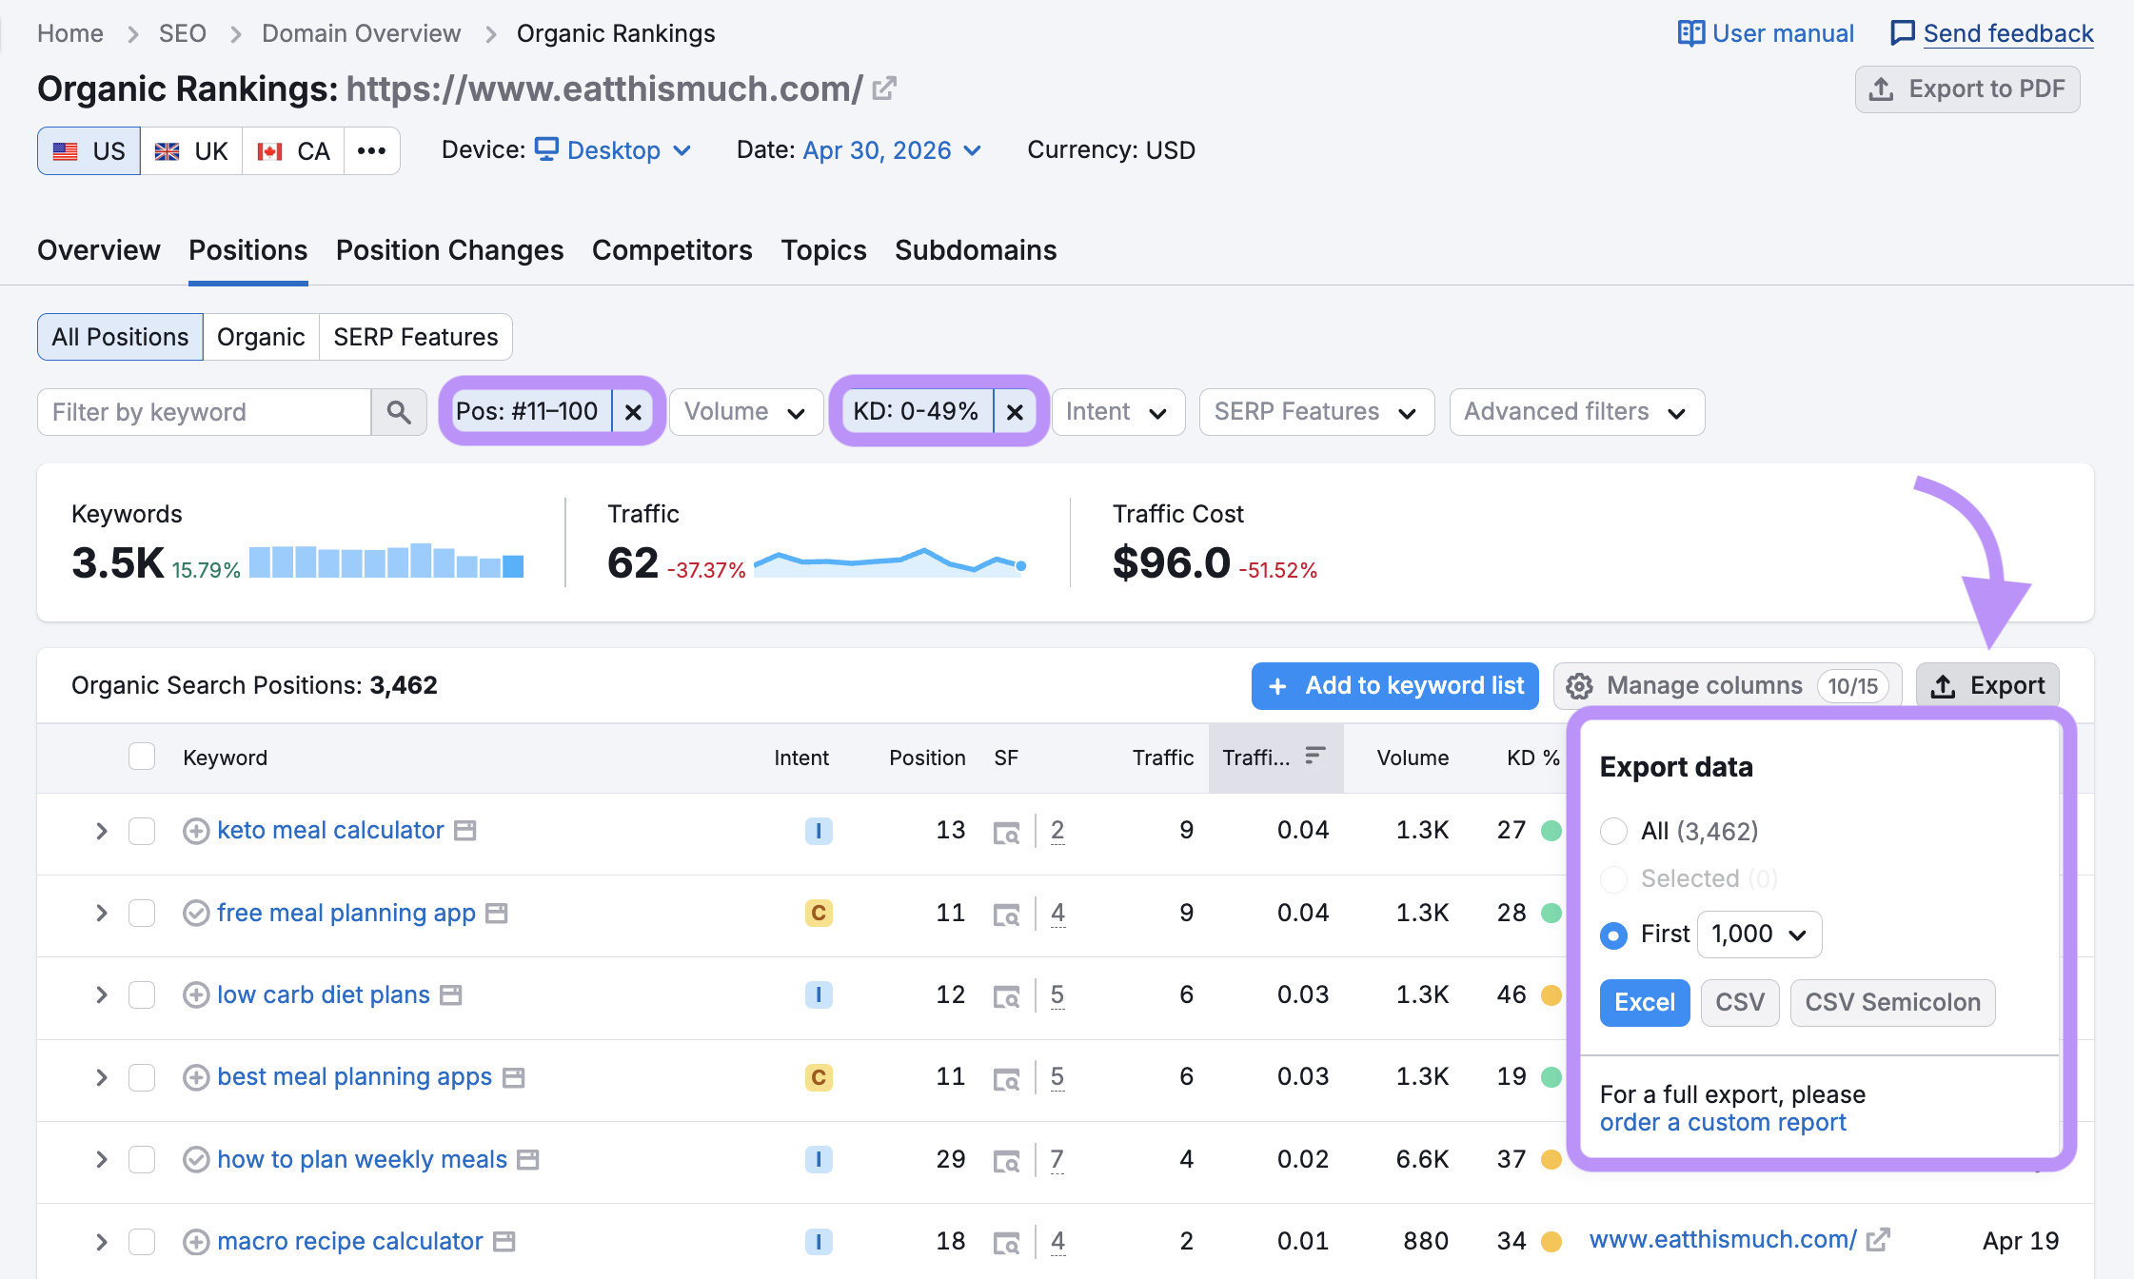Open SERP snapshot icon after macro recipe calculator
2134x1279 pixels.
(504, 1242)
